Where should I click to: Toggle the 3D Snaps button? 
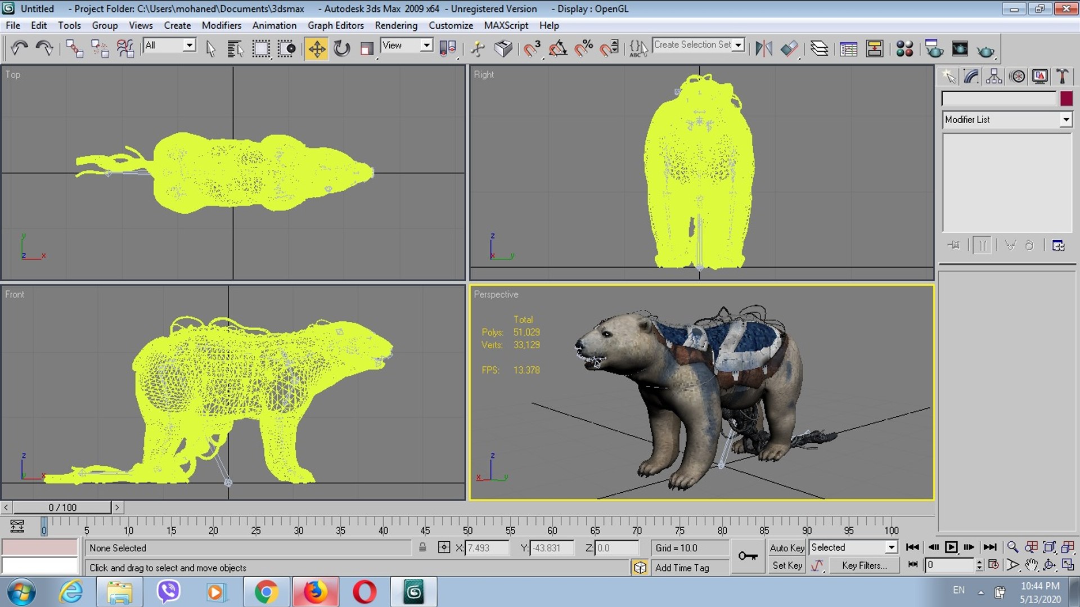[x=532, y=49]
